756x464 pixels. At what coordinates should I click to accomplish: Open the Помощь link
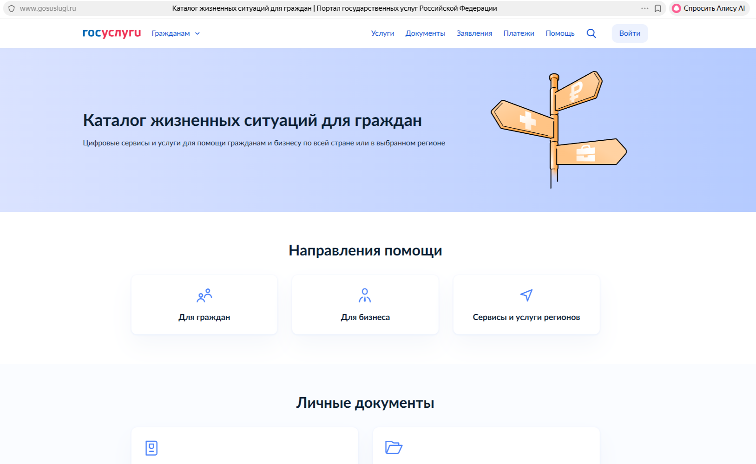[560, 33]
